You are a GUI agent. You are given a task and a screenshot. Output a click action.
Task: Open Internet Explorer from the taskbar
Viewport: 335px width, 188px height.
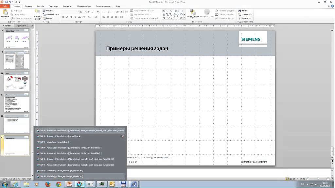(16, 184)
